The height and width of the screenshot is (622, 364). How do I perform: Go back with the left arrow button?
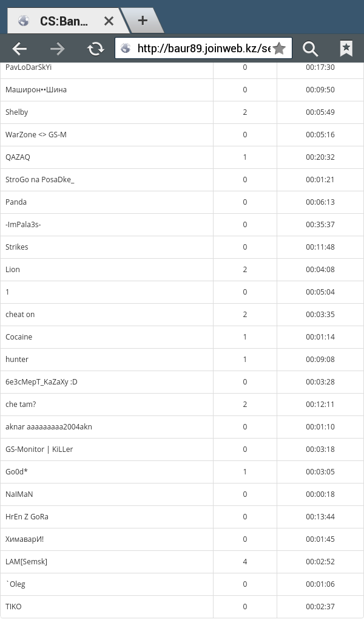click(19, 49)
